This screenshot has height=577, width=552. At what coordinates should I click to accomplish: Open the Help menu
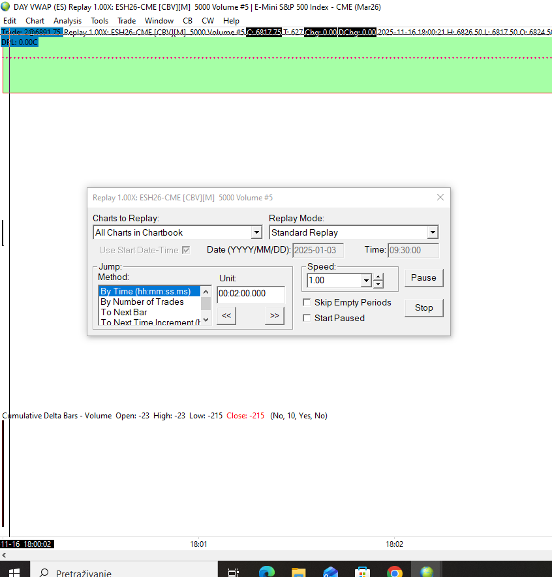(231, 21)
